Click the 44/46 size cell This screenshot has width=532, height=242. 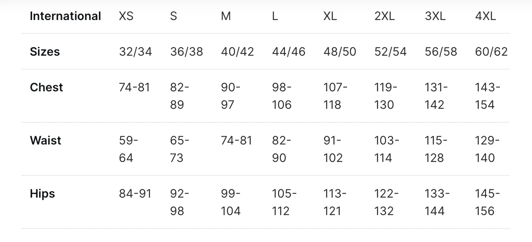pos(289,52)
